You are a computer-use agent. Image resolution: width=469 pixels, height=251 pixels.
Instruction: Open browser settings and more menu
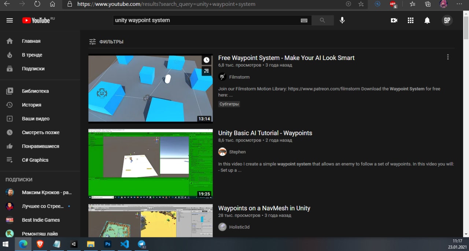(459, 4)
